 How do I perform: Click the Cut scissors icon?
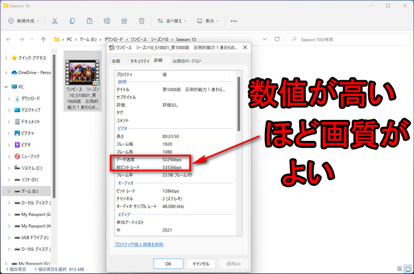click(55, 21)
